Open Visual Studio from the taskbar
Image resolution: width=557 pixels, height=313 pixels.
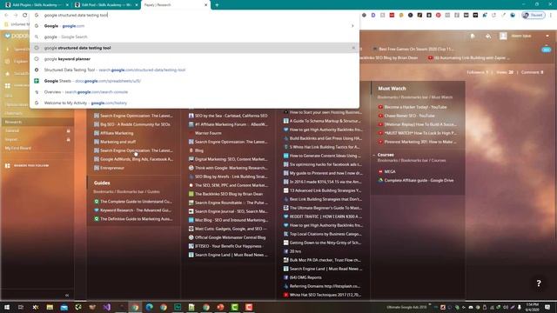[106, 307]
